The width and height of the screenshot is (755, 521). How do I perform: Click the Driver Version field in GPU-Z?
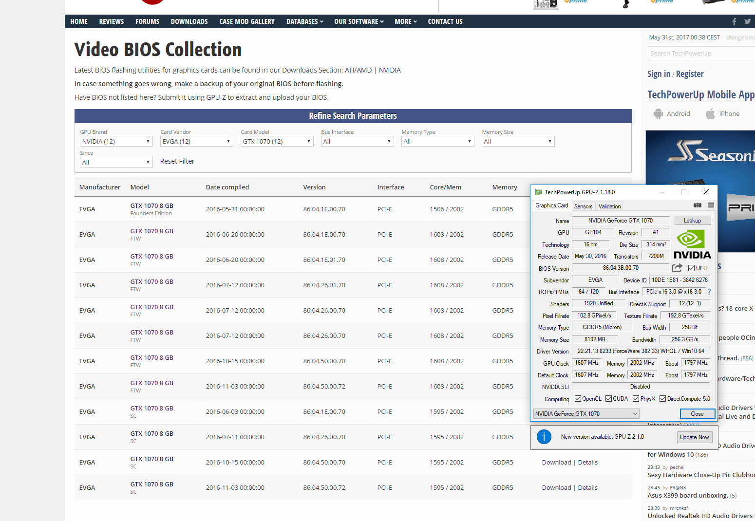(641, 351)
